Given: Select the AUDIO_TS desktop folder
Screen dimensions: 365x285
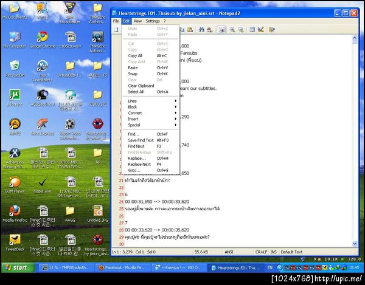Looking at the screenshot, I should point(98,68).
